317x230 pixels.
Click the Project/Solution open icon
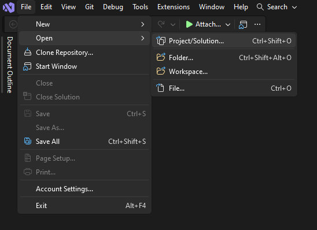click(161, 40)
